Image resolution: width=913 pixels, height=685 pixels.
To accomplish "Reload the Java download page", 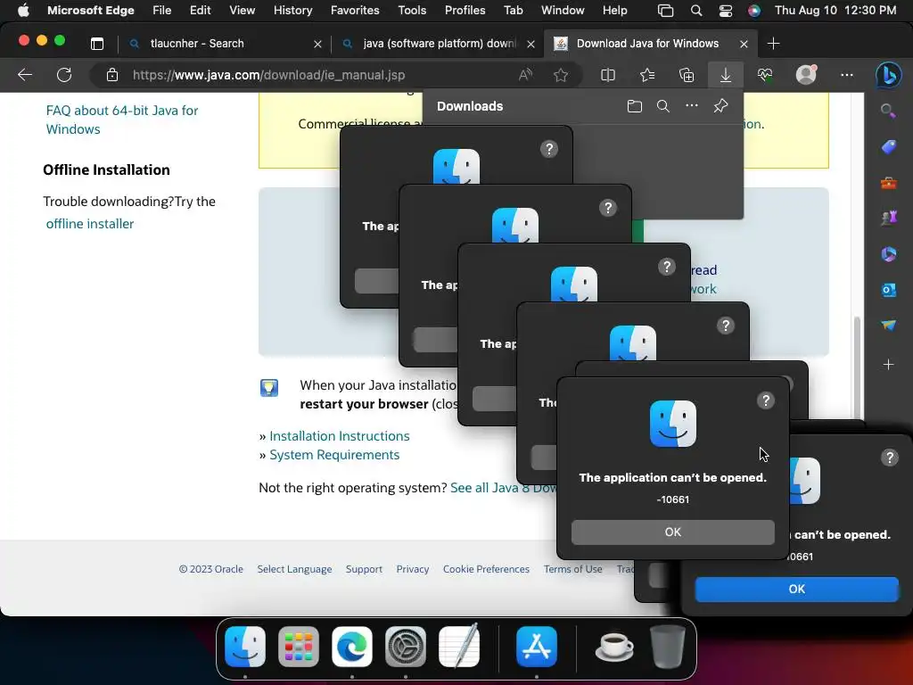I will tap(64, 75).
